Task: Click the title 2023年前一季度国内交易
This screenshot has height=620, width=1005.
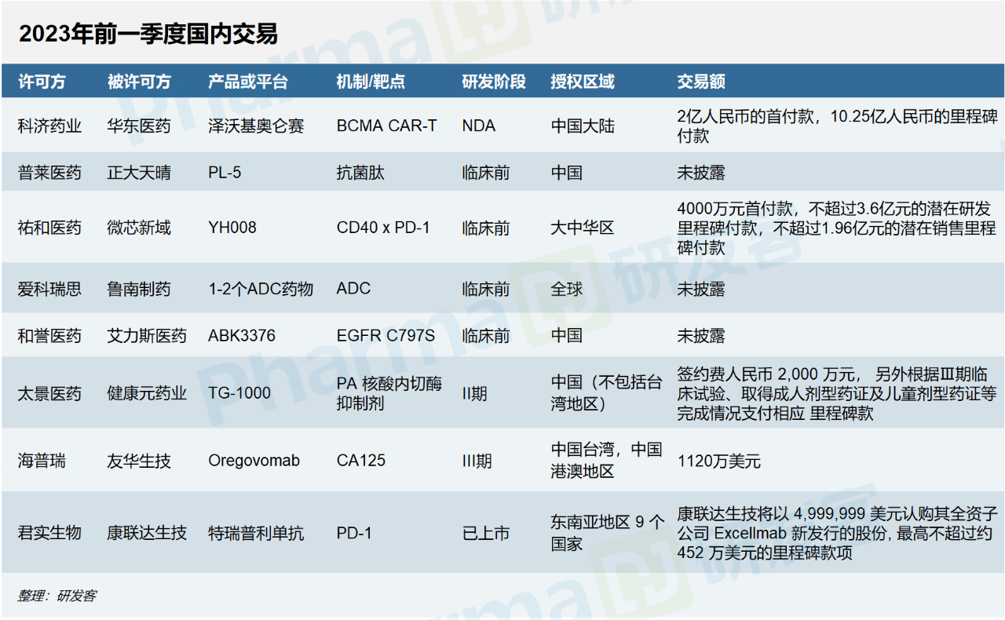Action: coord(148,34)
